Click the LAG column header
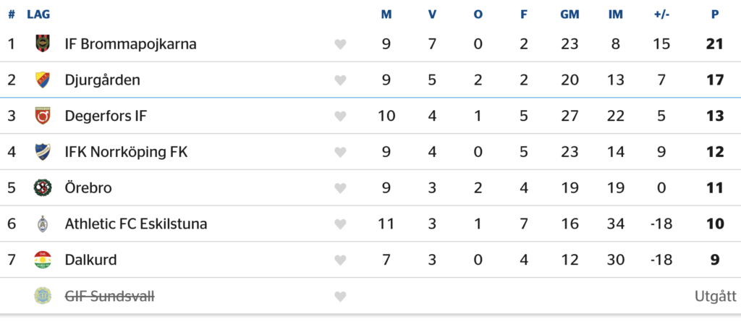 point(38,14)
